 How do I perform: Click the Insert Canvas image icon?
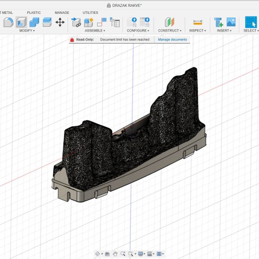231,22
